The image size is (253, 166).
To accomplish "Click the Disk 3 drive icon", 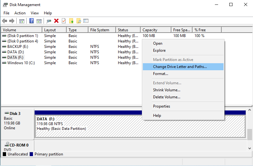I will coord(7,113).
